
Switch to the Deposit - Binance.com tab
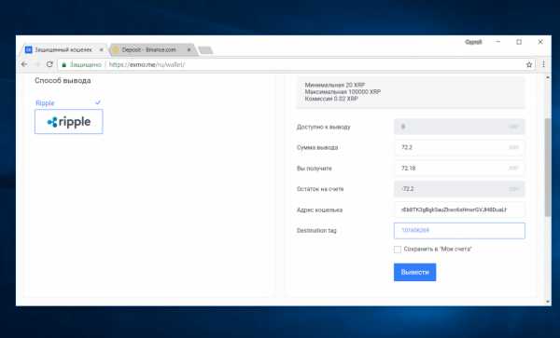click(x=153, y=50)
